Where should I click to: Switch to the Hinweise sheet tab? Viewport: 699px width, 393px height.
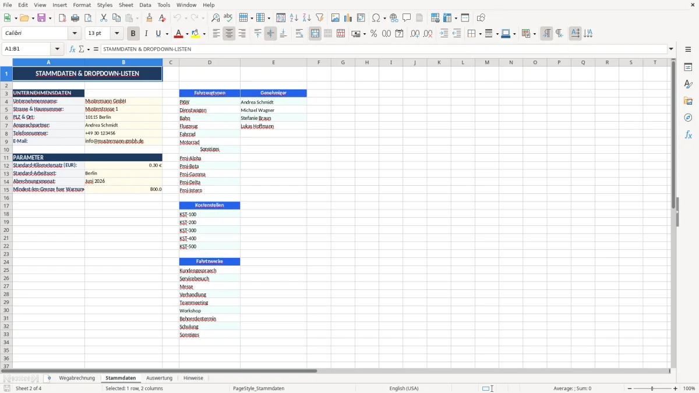point(193,378)
